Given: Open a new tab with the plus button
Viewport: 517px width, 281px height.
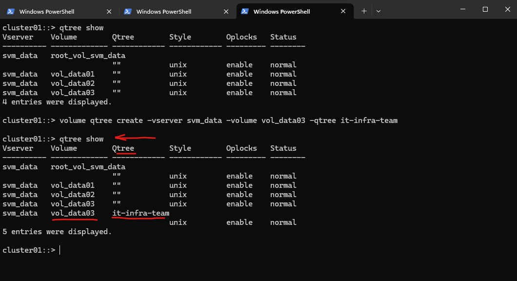Looking at the screenshot, I should (364, 11).
